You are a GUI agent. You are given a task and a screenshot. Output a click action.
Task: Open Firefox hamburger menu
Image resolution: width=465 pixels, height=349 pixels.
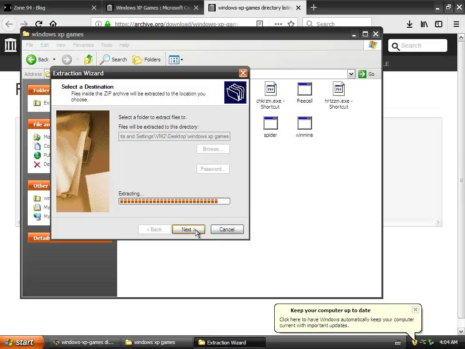click(x=456, y=25)
